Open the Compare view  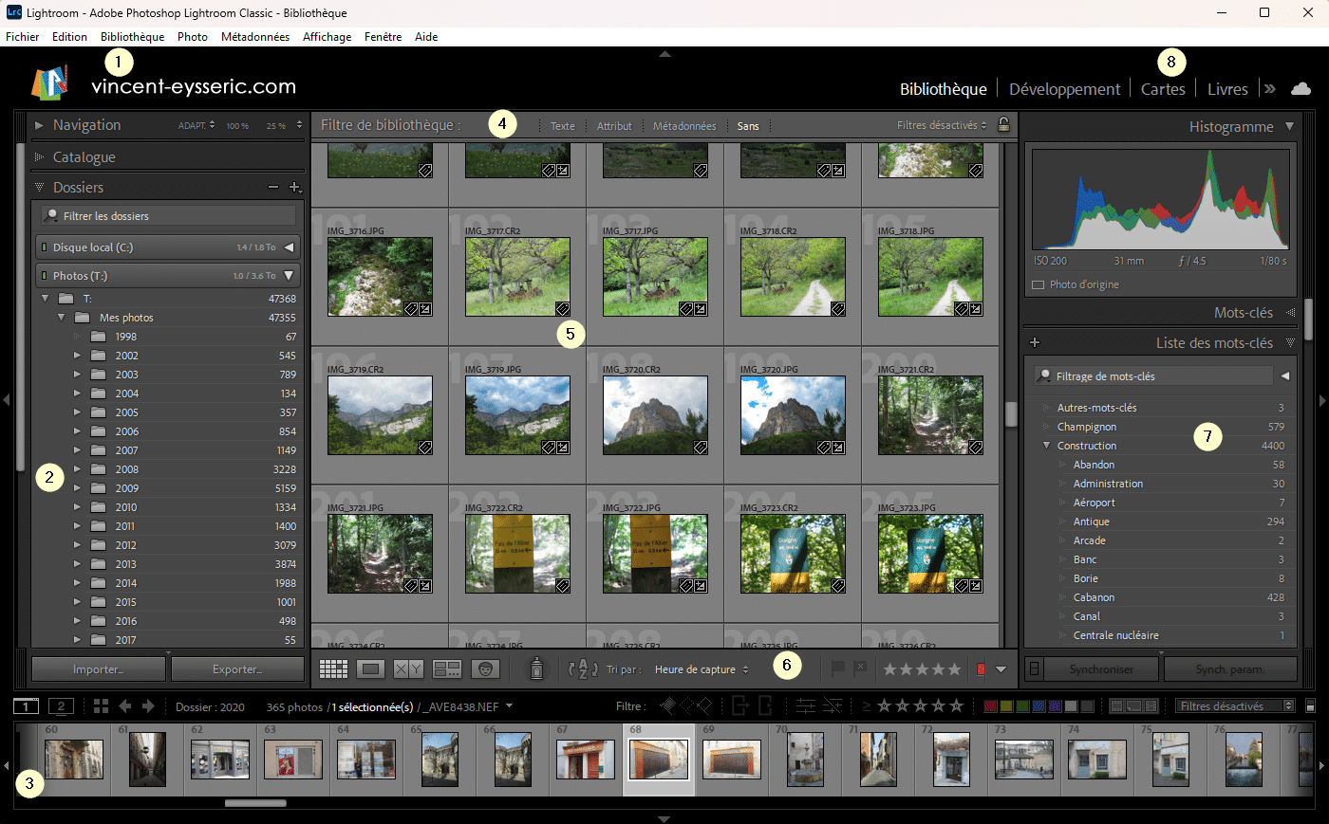pos(408,668)
